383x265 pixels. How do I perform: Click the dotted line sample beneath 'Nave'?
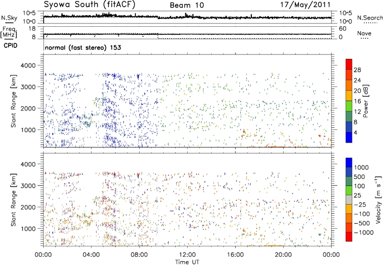364,38
